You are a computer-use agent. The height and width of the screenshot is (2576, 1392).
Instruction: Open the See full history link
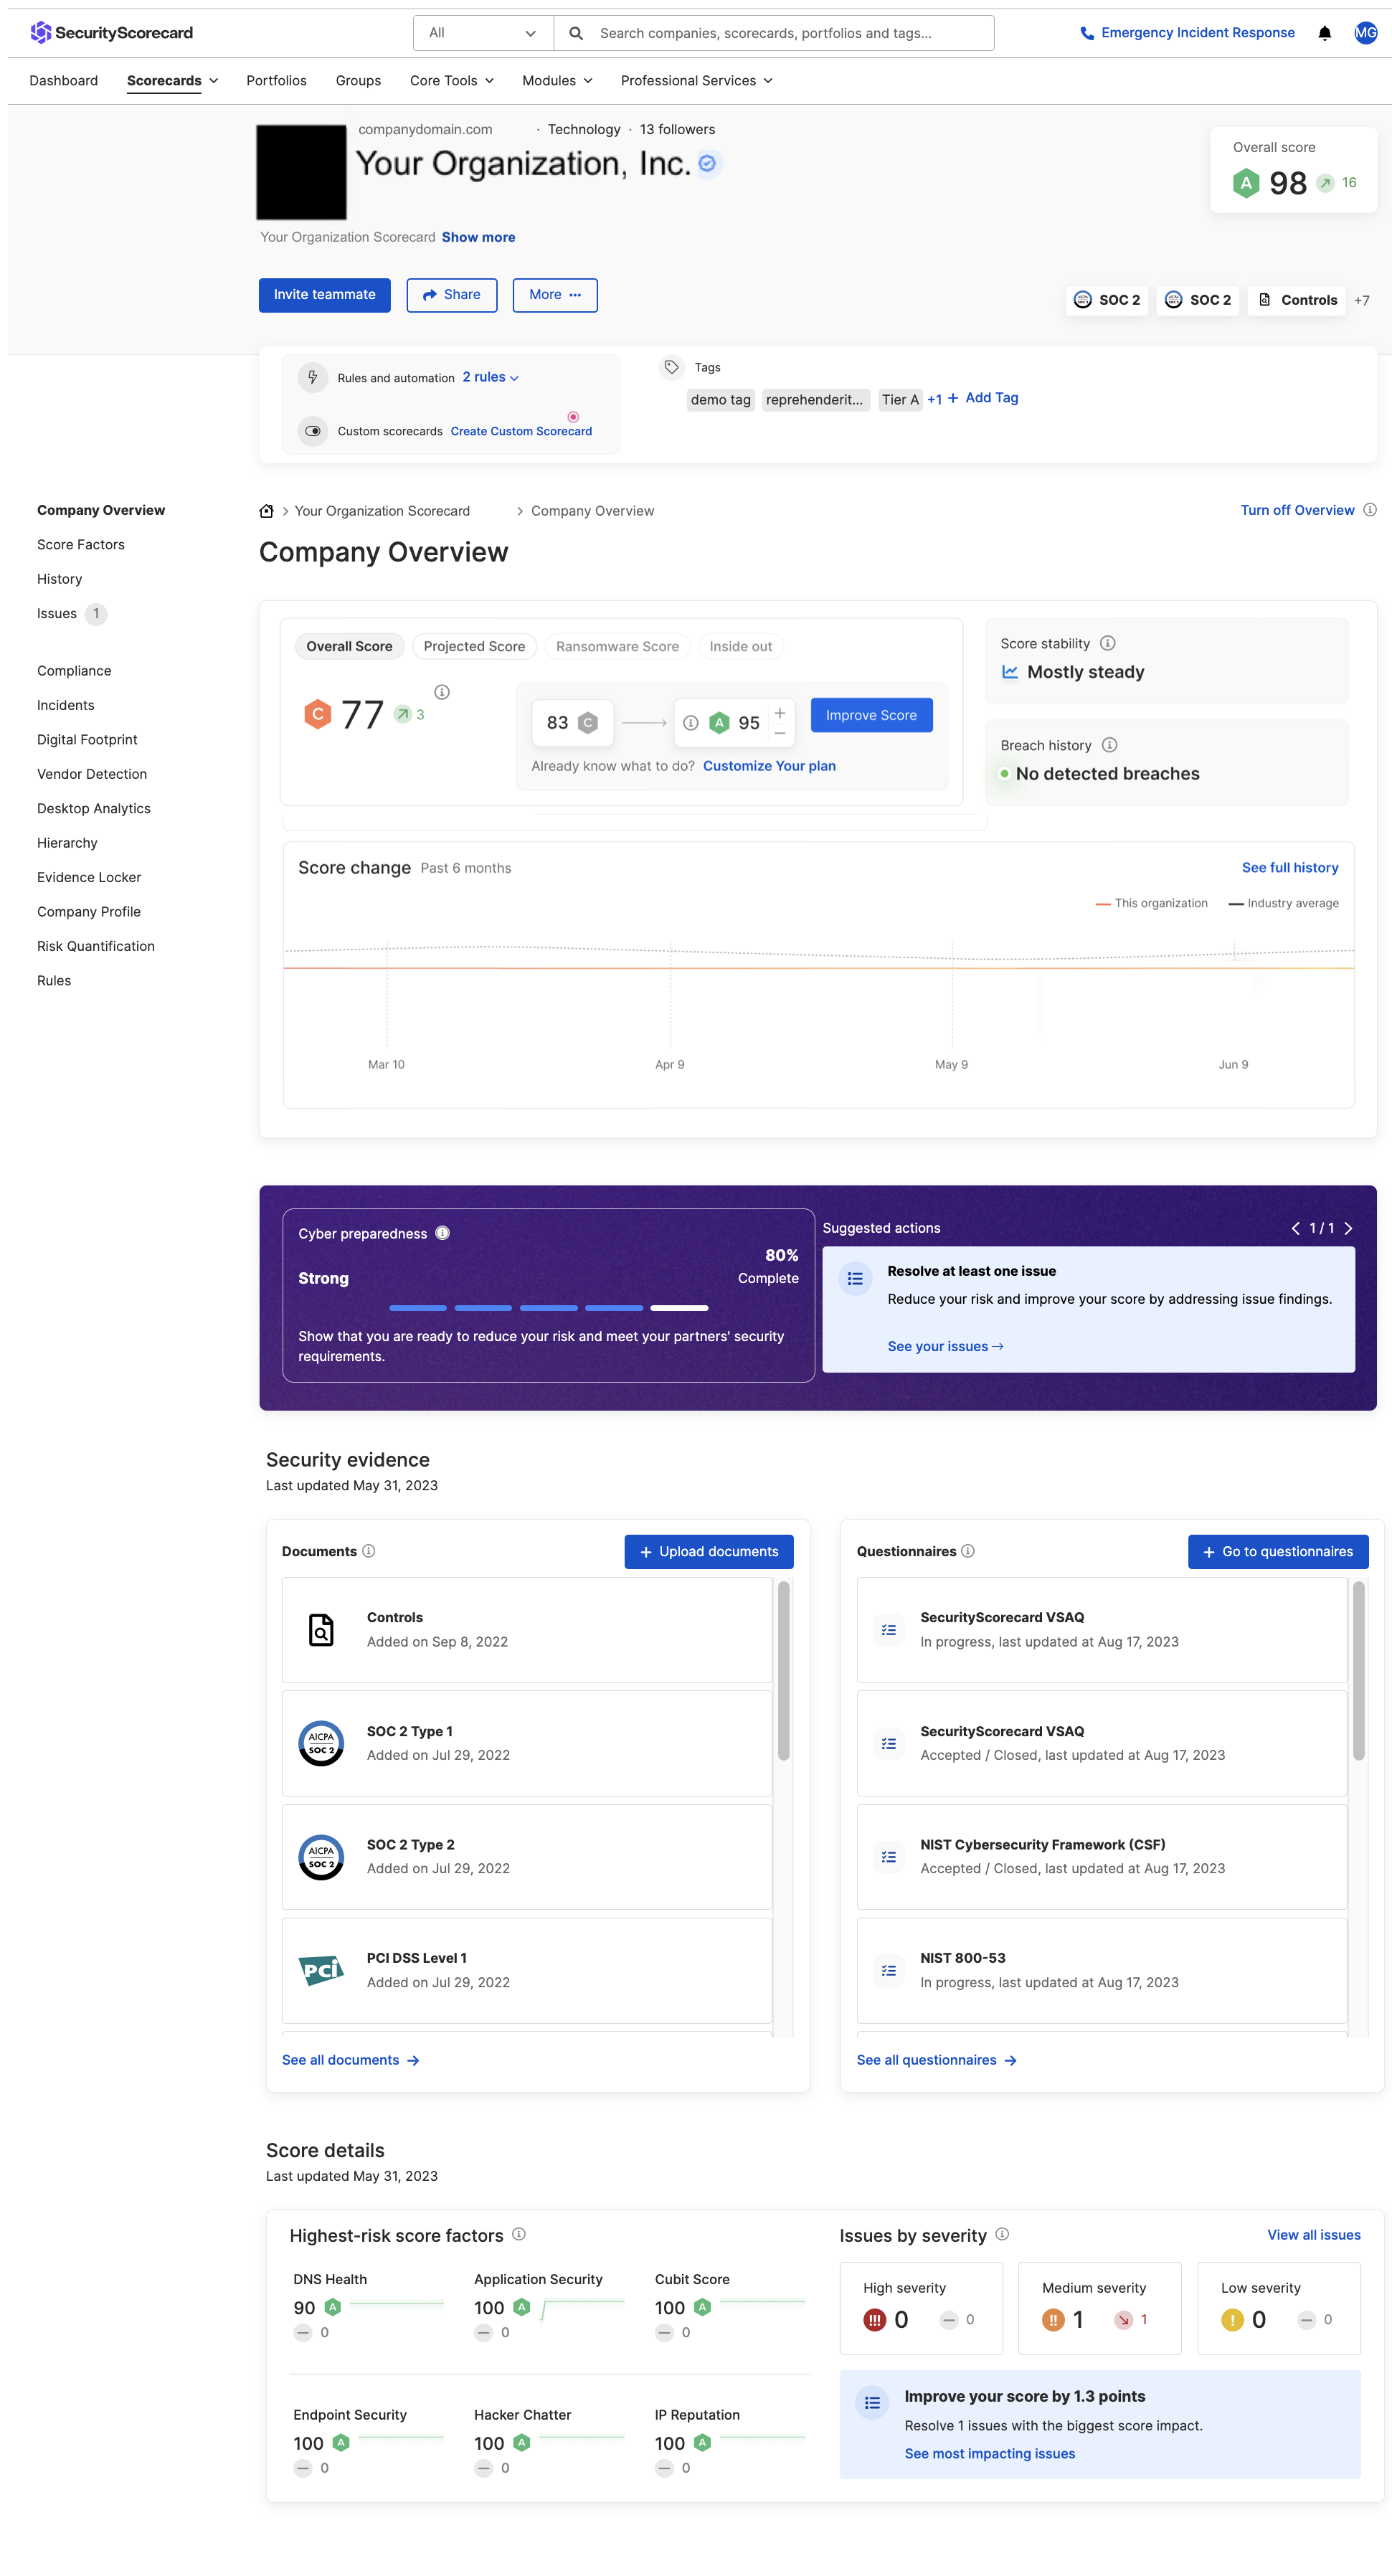pos(1290,868)
